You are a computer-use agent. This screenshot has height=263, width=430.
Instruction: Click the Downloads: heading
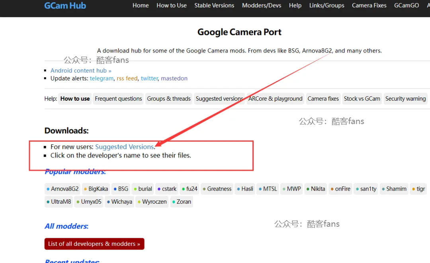pos(66,131)
